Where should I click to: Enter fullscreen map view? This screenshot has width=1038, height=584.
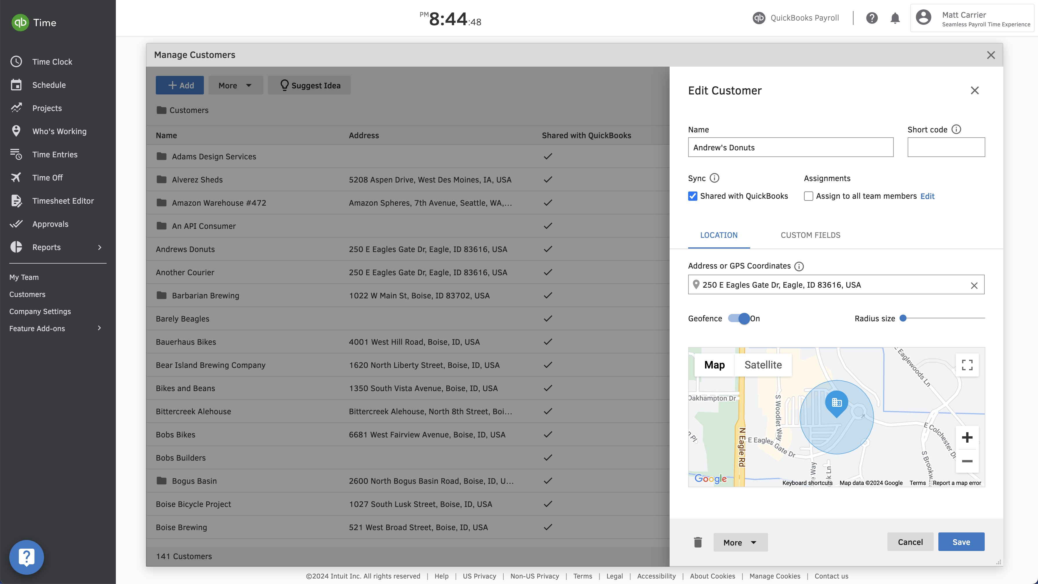point(967,365)
